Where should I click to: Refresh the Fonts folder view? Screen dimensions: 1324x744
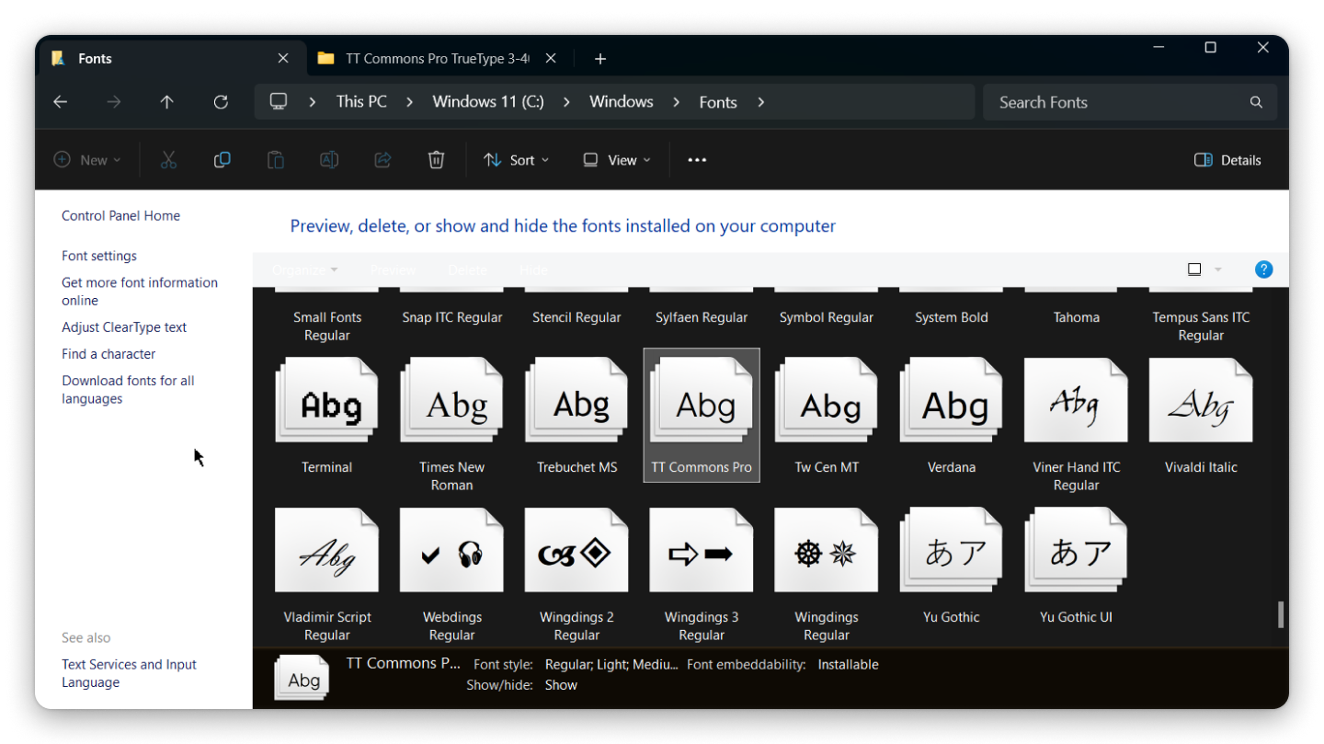pyautogui.click(x=221, y=102)
